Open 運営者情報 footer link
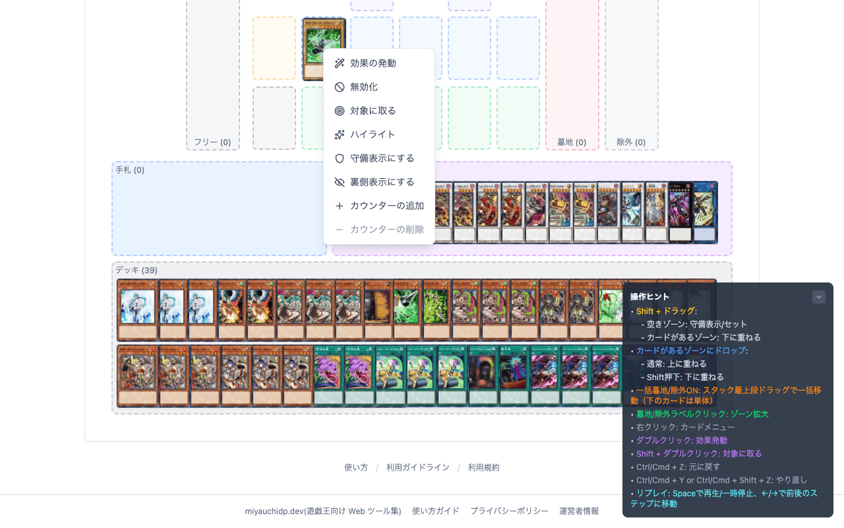Screen dimensions: 844x528 tap(579, 511)
